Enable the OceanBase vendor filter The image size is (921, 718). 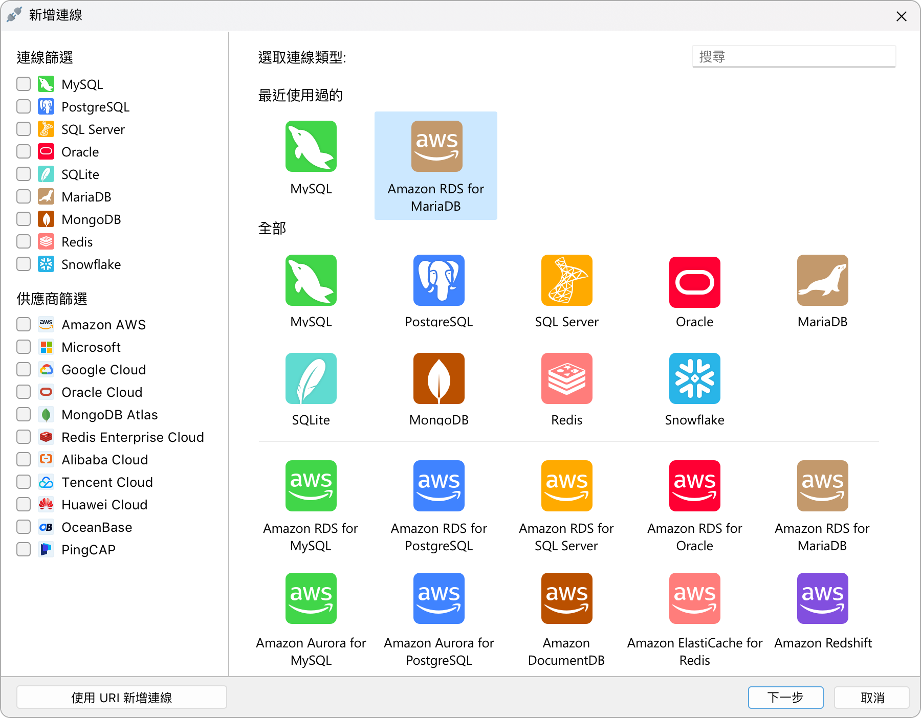coord(24,527)
